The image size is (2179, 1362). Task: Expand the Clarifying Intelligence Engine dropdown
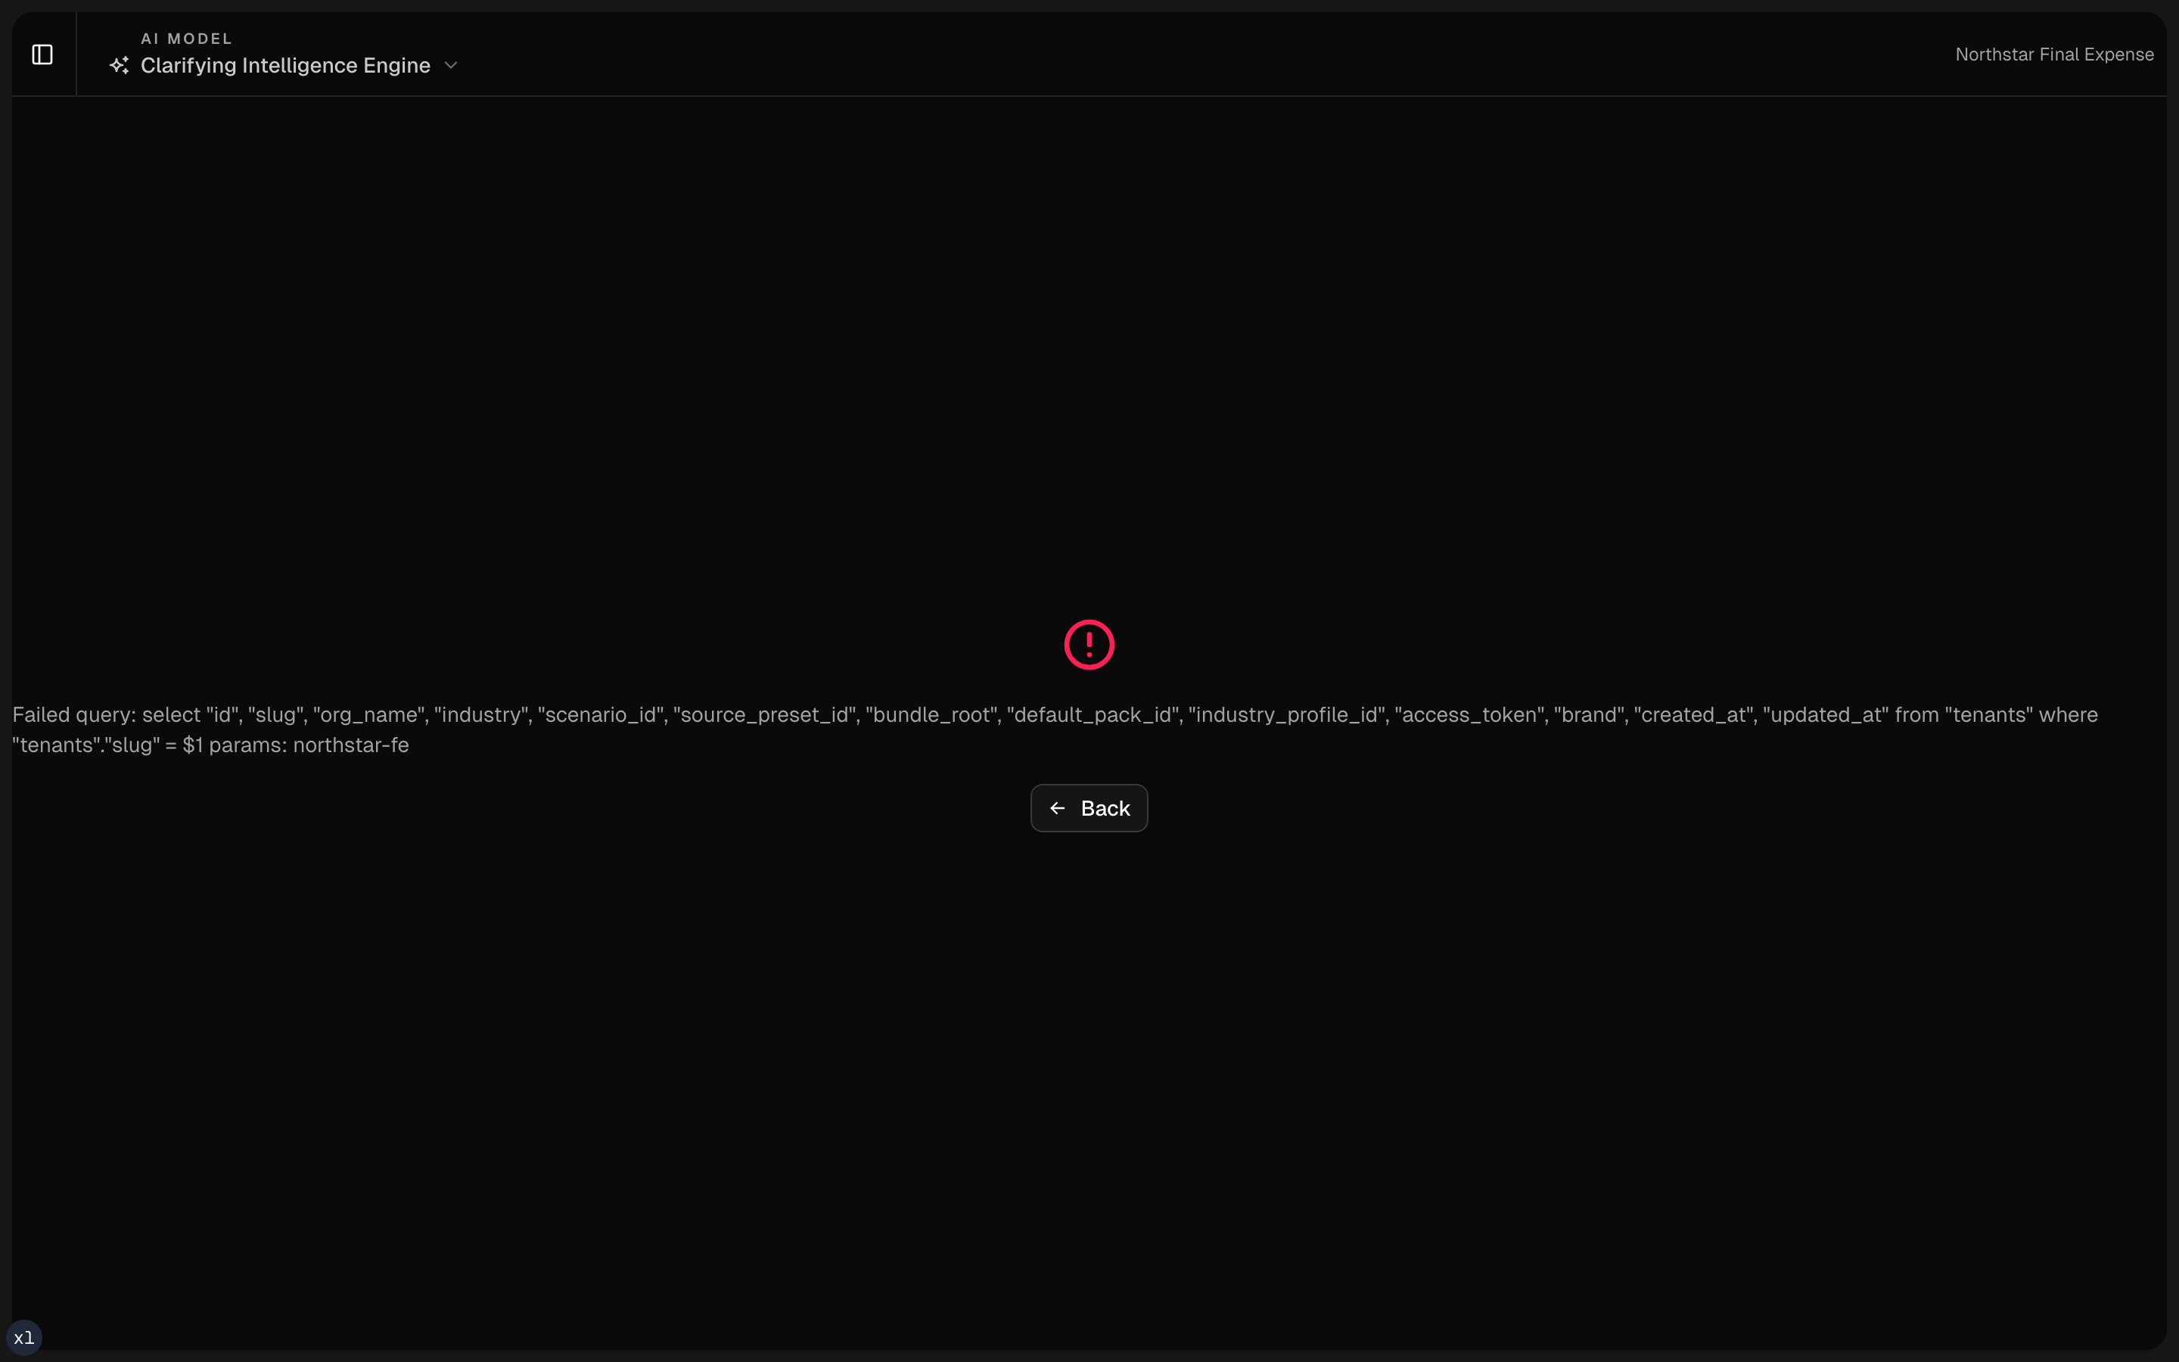pos(451,65)
